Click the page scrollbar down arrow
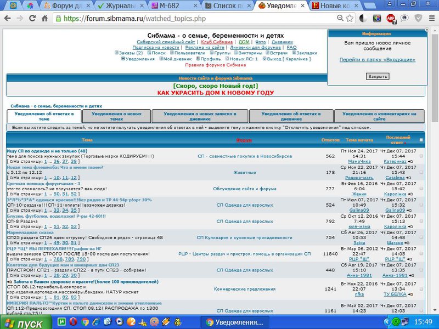439x329 pixels. [x=435, y=310]
